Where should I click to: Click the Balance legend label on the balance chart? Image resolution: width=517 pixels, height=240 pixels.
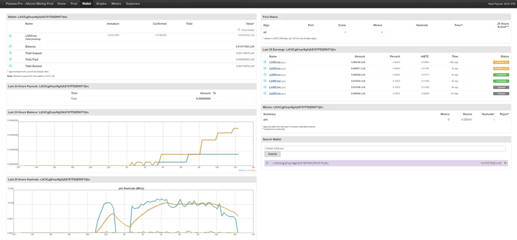tap(242, 170)
